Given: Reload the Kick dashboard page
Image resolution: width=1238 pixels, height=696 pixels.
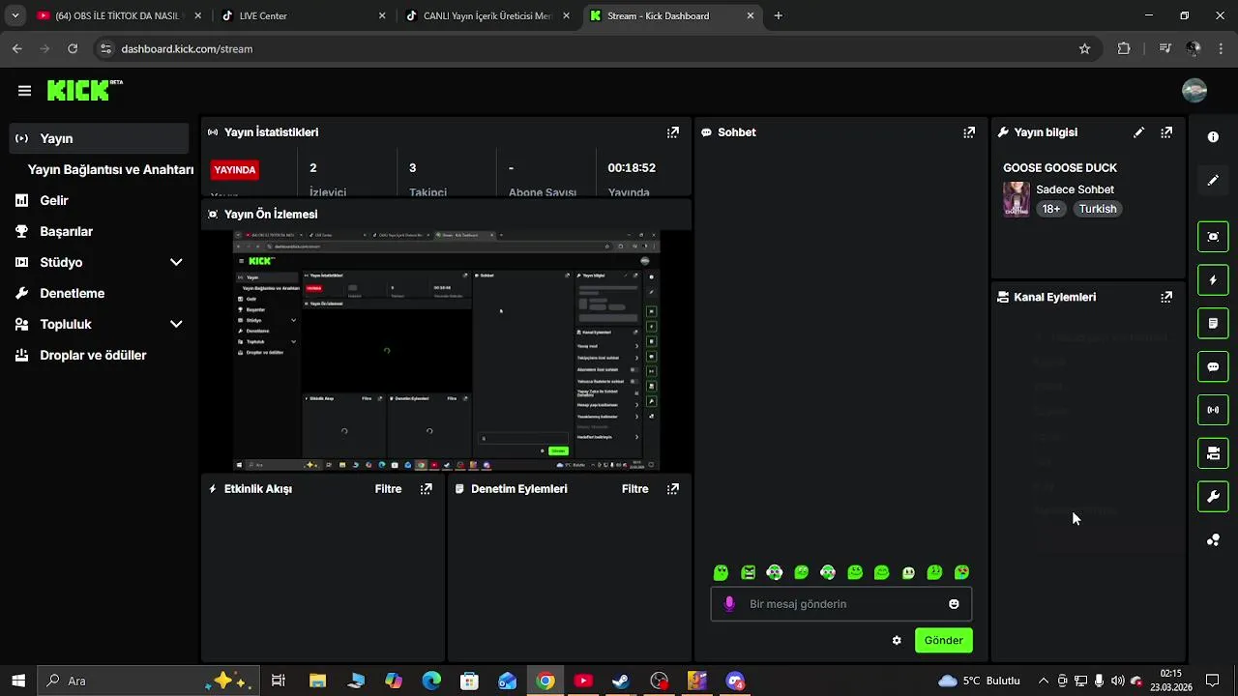Looking at the screenshot, I should [x=73, y=48].
